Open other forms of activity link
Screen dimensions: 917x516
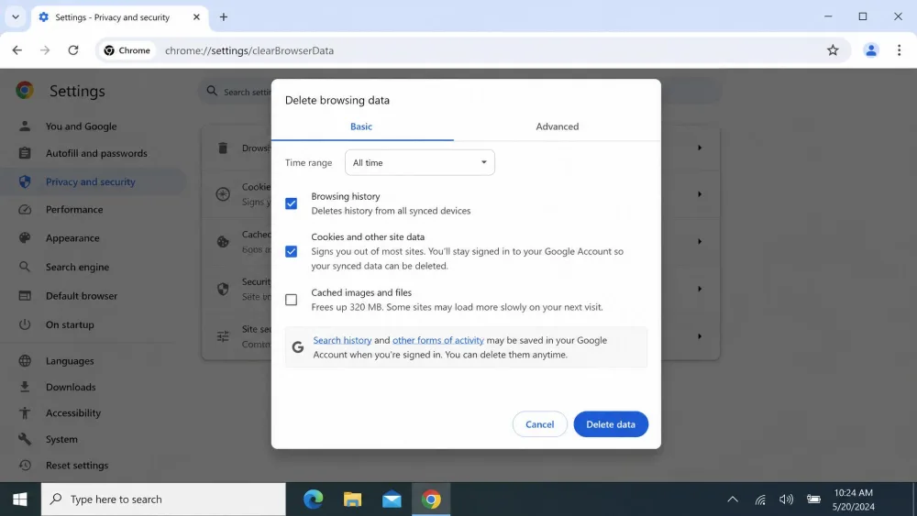(438, 340)
